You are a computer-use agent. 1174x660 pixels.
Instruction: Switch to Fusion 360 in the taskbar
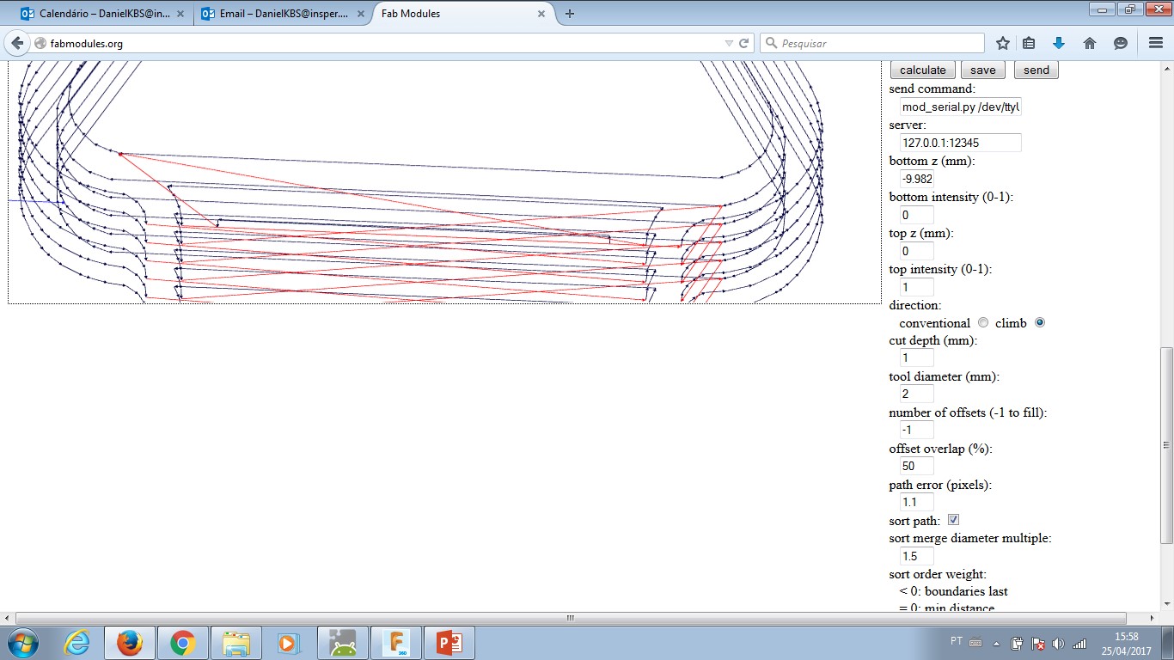tap(395, 643)
